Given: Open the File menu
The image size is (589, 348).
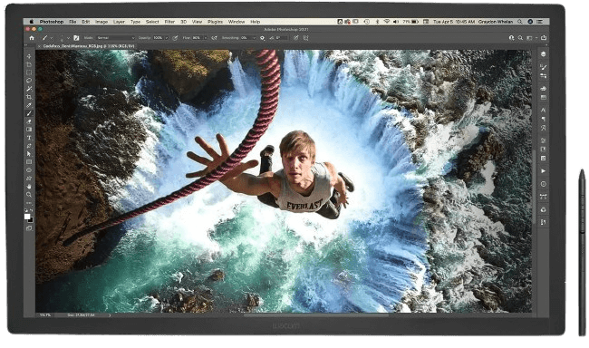Looking at the screenshot, I should click(72, 22).
